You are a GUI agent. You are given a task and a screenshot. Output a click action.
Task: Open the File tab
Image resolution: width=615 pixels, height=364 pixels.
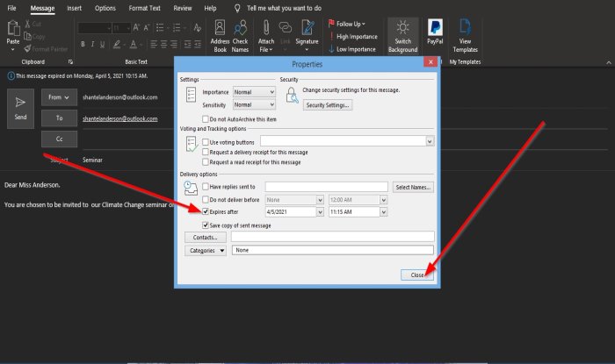click(x=11, y=8)
